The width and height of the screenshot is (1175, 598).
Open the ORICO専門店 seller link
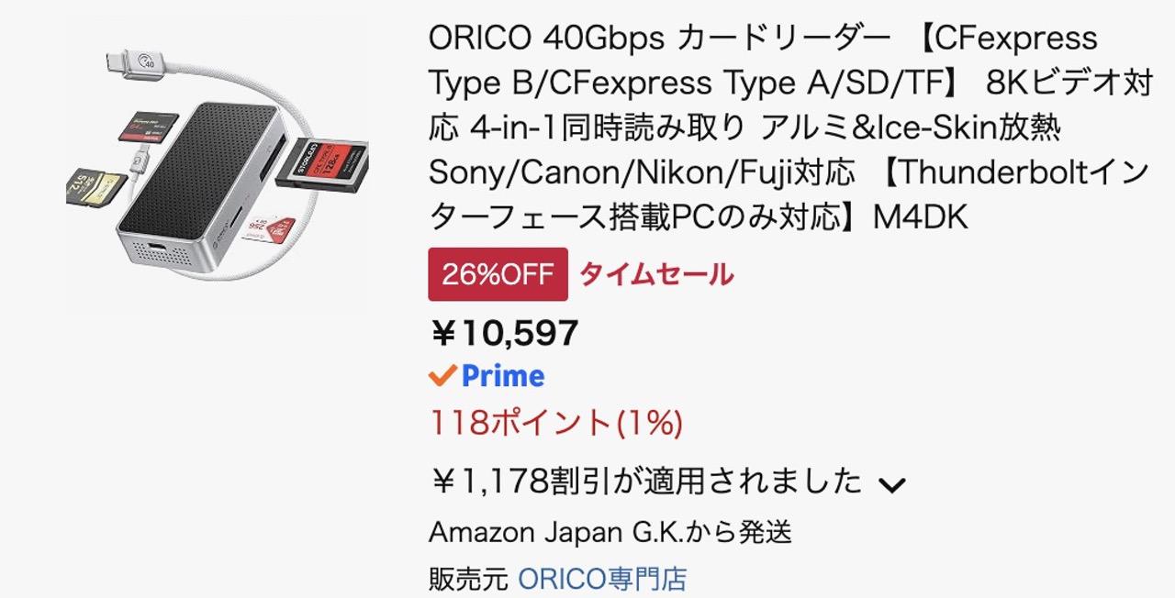602,579
